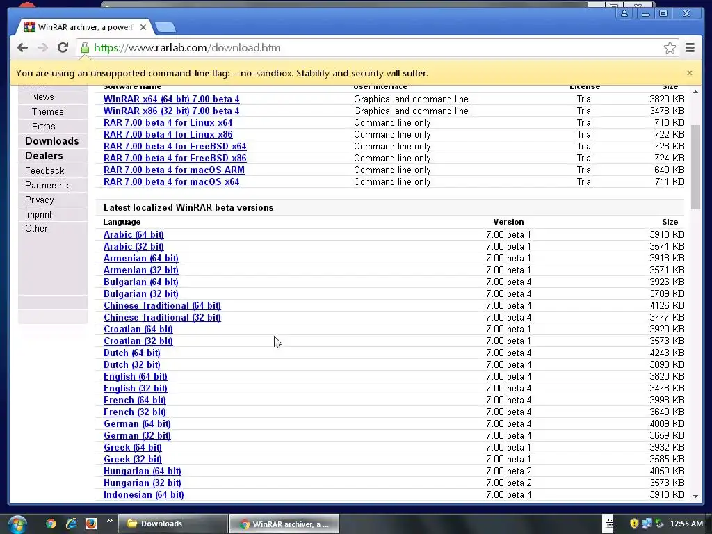Bookmark this page with the star icon

click(670, 48)
